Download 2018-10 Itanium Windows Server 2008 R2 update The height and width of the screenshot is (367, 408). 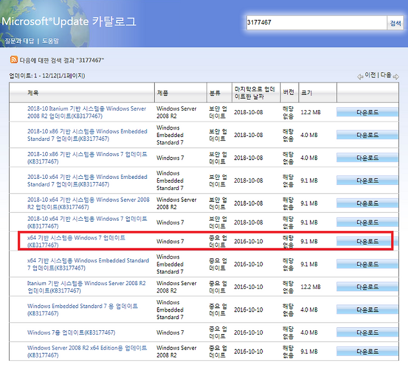tap(367, 112)
